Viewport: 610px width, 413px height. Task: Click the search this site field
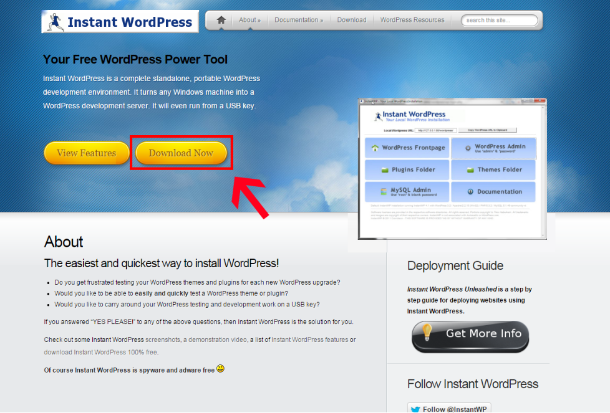[500, 20]
